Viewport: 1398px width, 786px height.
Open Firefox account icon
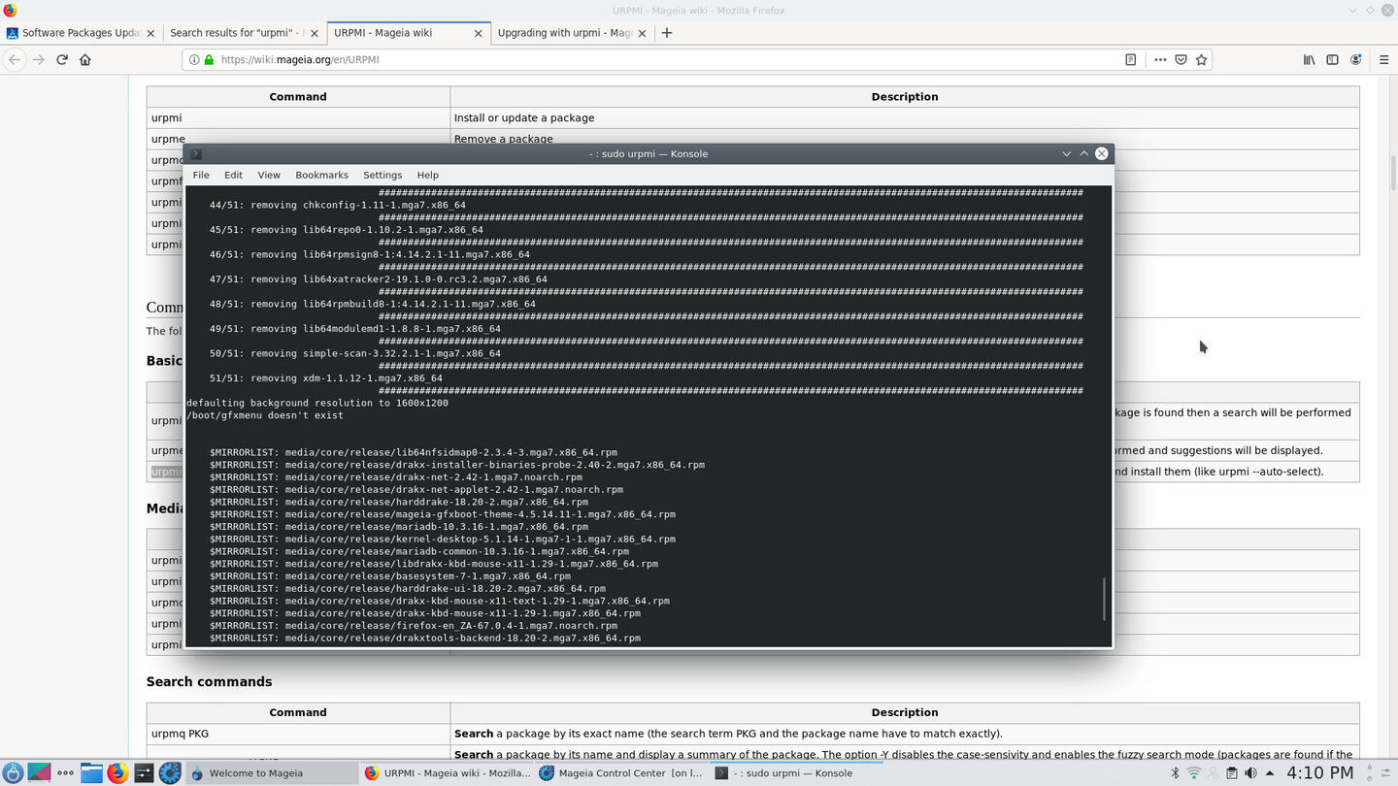pyautogui.click(x=1356, y=59)
